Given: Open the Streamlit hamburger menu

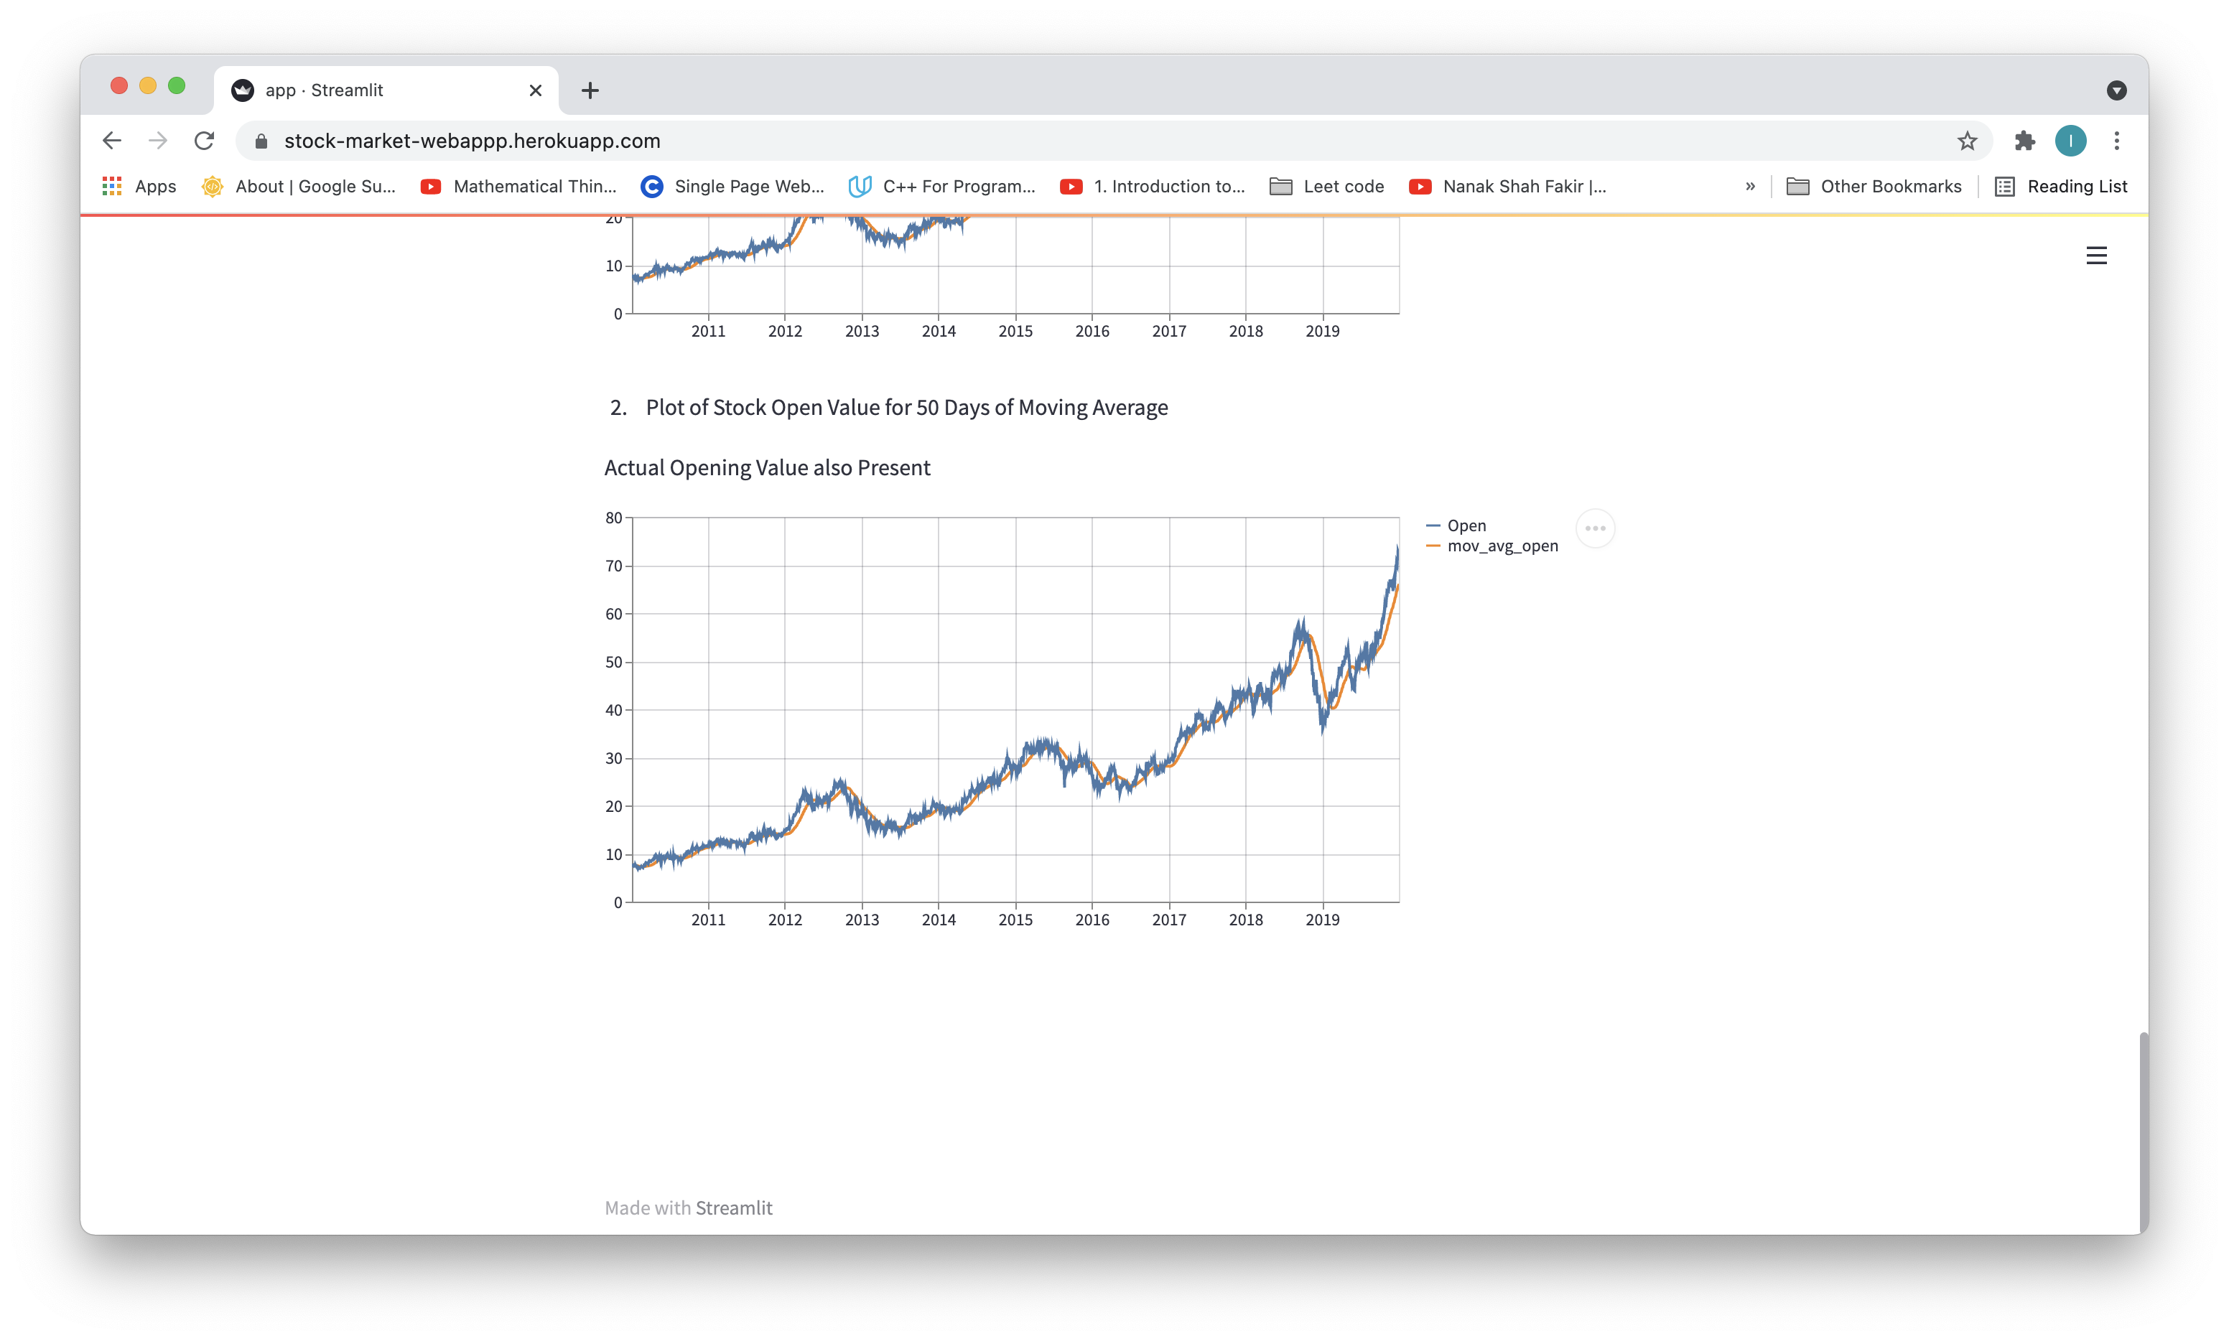Looking at the screenshot, I should tap(2098, 255).
